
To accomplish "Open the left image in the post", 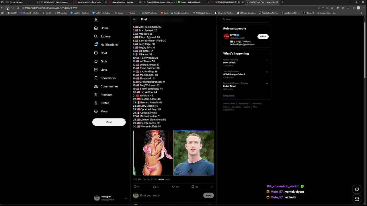I will click(153, 153).
